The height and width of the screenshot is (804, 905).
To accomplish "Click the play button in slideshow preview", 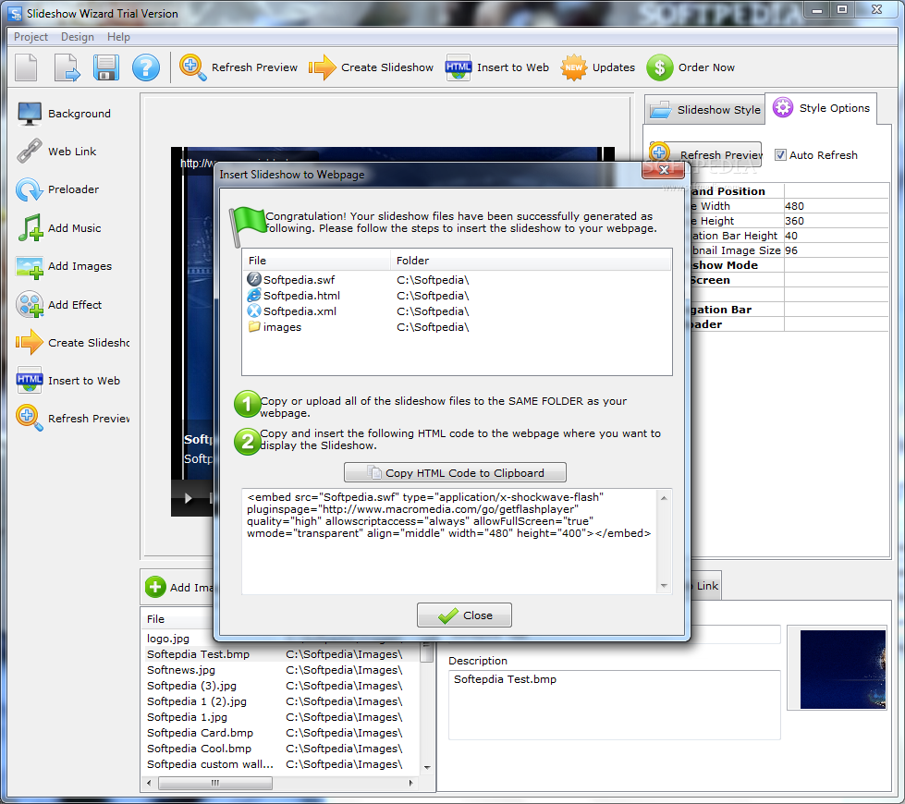I will 188,498.
